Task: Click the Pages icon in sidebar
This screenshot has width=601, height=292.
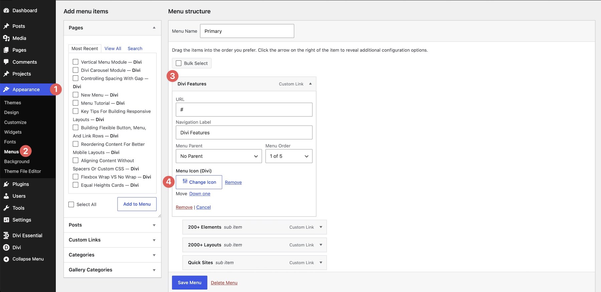Action: click(6, 50)
